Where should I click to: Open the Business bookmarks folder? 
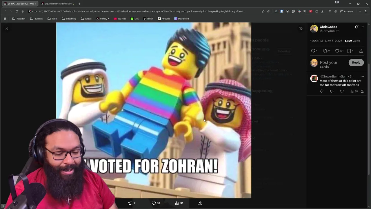(x=36, y=19)
